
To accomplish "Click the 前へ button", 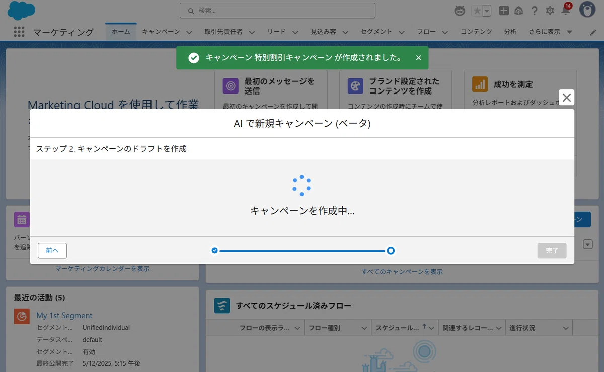I will tap(52, 250).
